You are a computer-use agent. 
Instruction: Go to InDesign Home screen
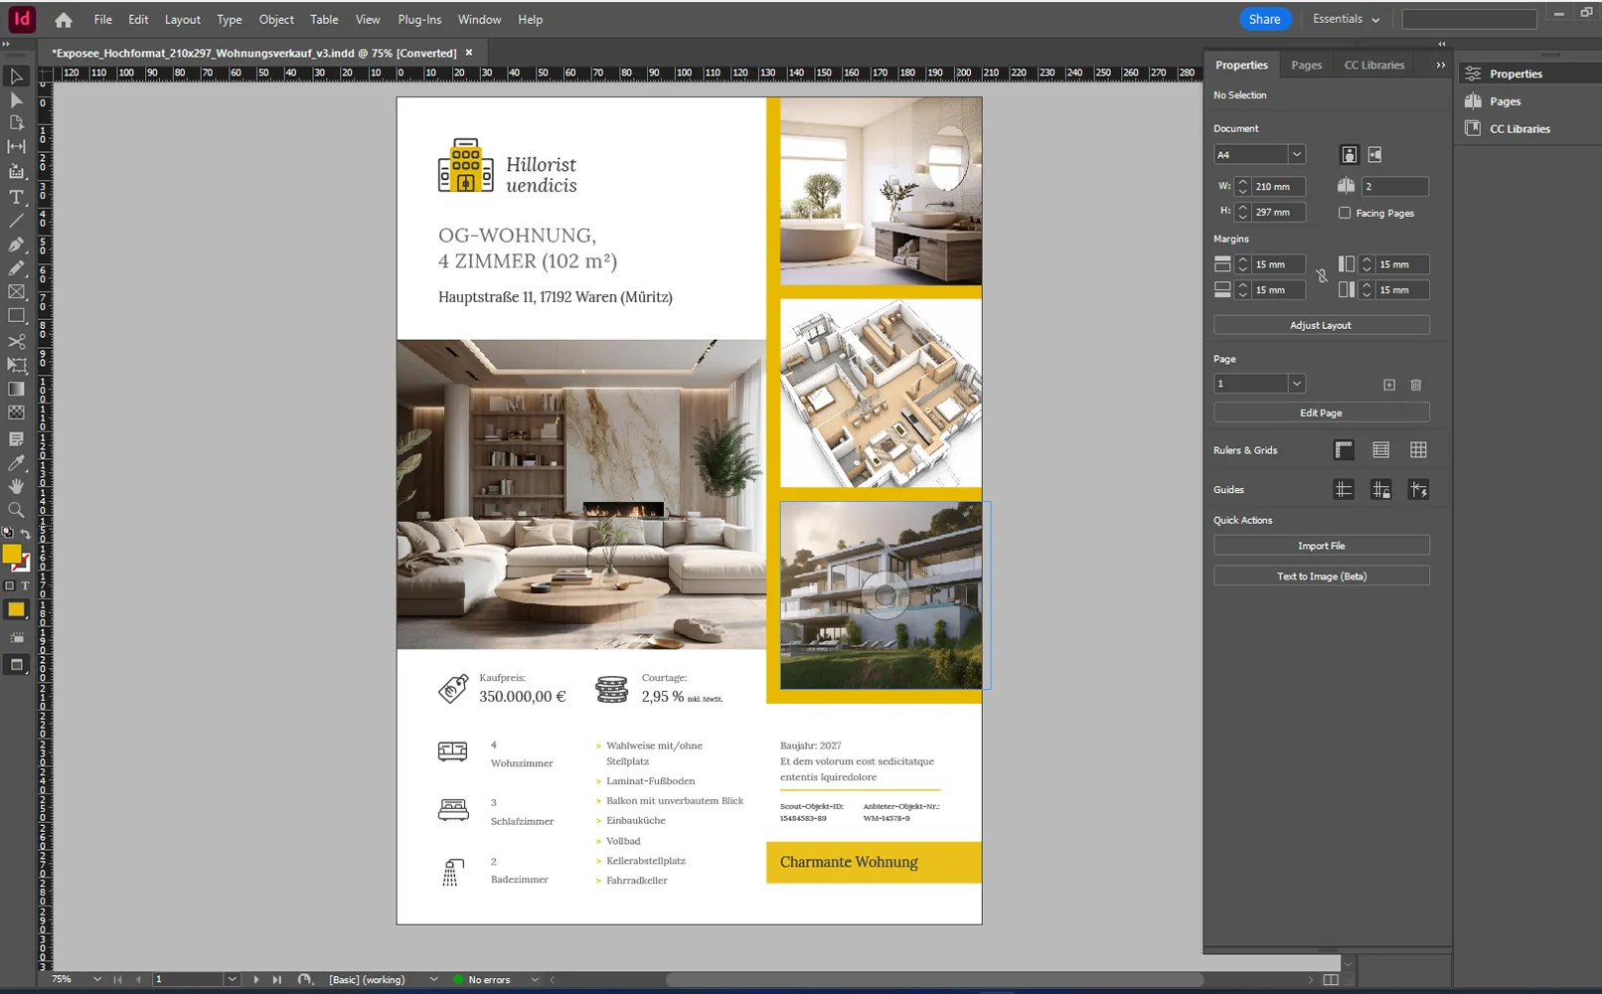pyautogui.click(x=64, y=19)
